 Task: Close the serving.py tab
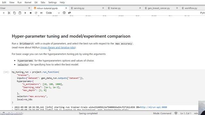coord(103,8)
